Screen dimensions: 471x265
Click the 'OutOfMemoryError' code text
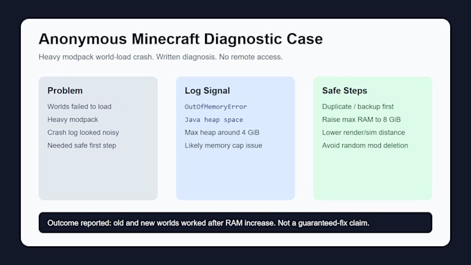click(x=215, y=107)
